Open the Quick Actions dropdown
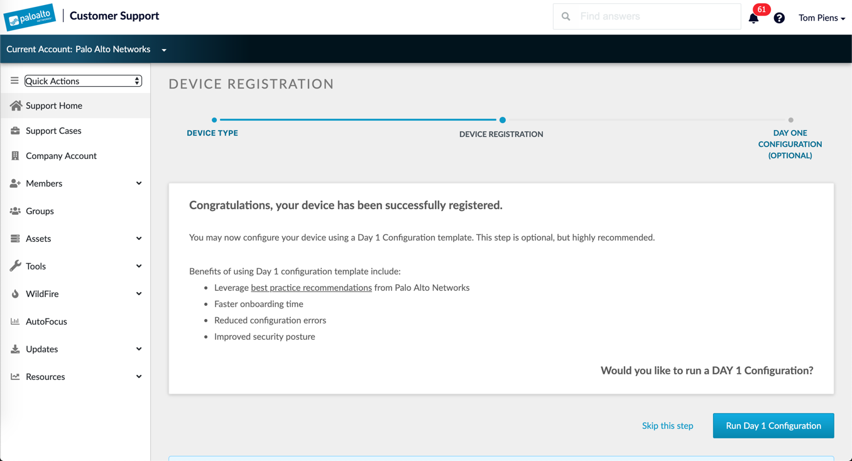The image size is (852, 461). (83, 81)
